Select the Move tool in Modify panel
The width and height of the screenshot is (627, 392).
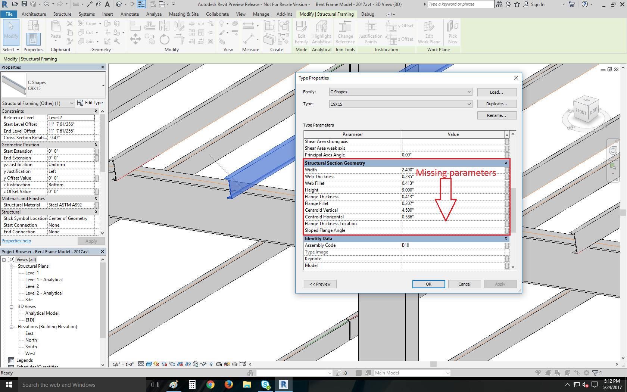135,38
